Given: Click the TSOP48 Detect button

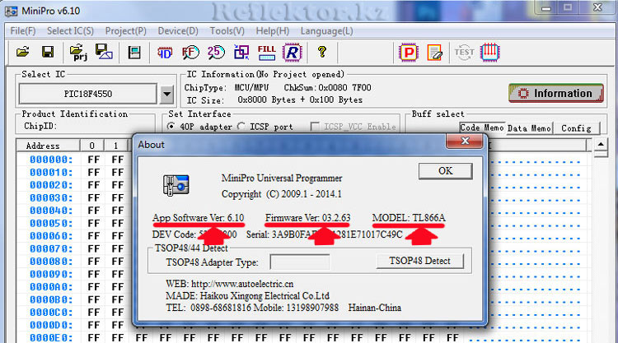Looking at the screenshot, I should [419, 261].
